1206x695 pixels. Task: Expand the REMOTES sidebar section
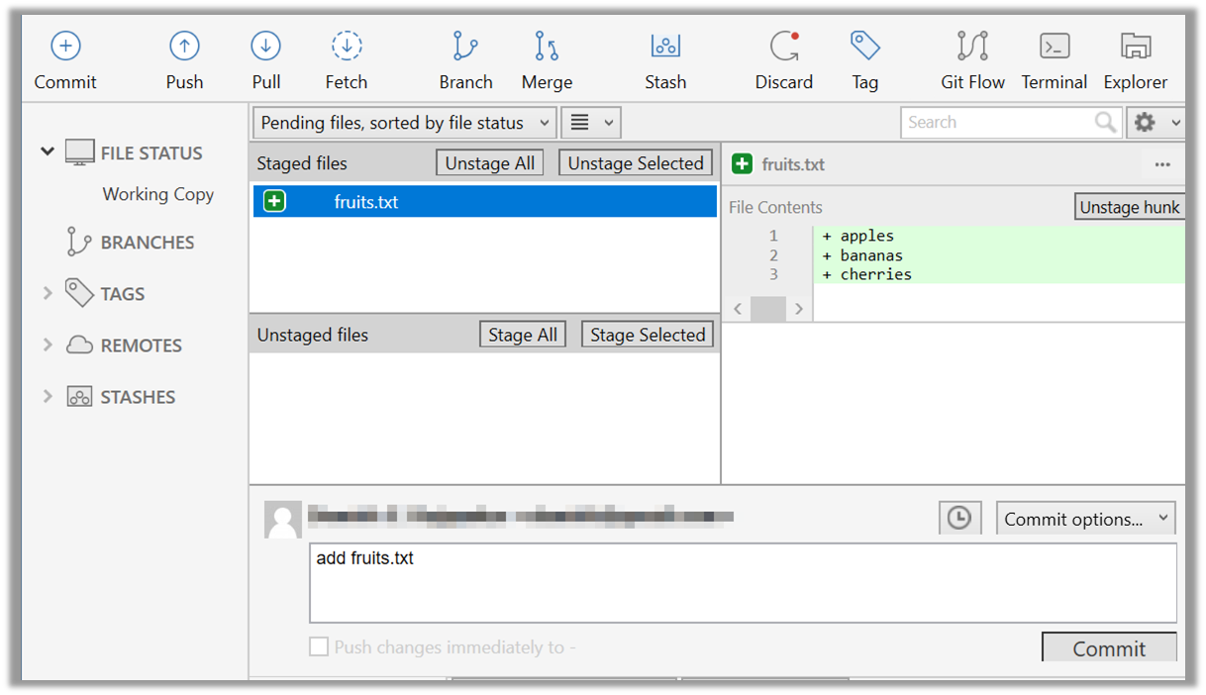coord(48,345)
